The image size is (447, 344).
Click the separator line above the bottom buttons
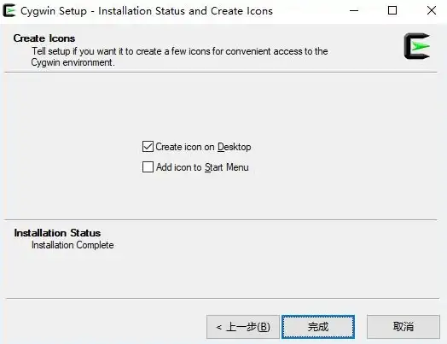223,299
